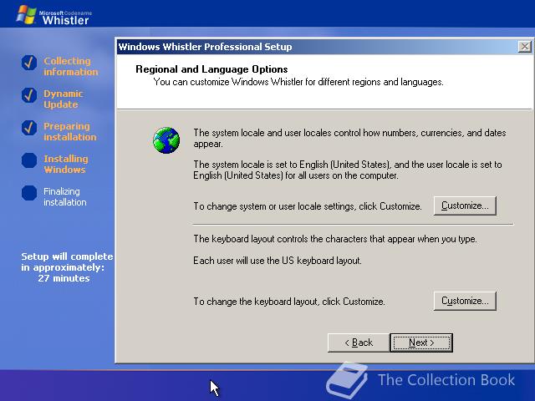The image size is (535, 401).
Task: Proceed with the Next button
Action: click(x=421, y=343)
